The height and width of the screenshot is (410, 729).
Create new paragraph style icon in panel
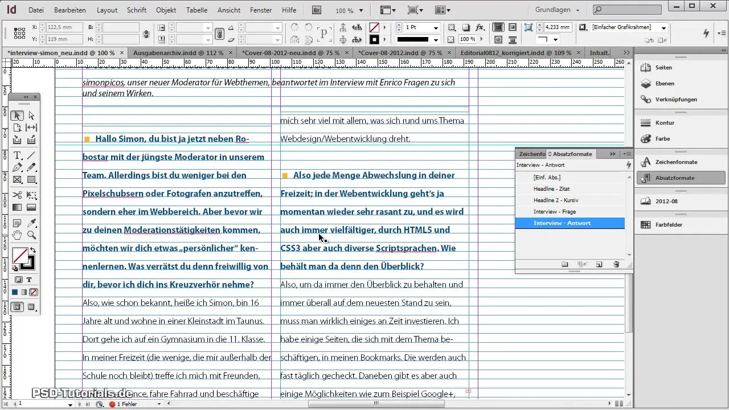pos(599,264)
